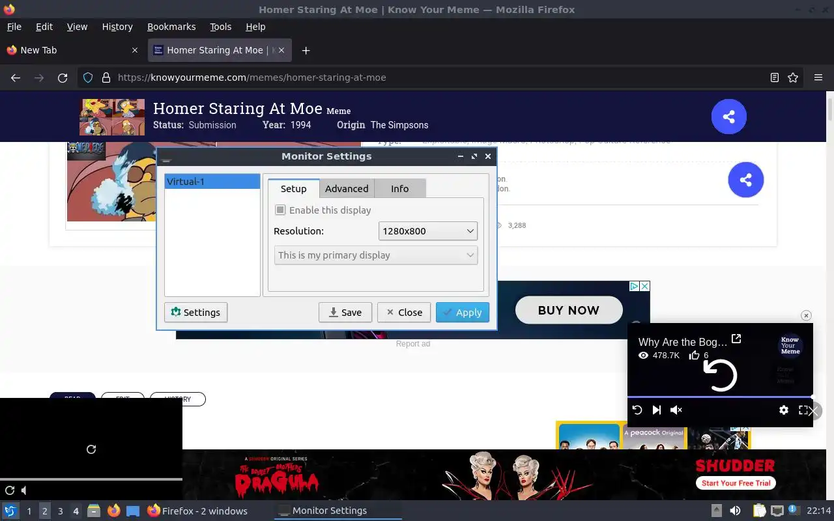
Task: Toggle the speaker icon in the black video player
Action: pyautogui.click(x=24, y=490)
